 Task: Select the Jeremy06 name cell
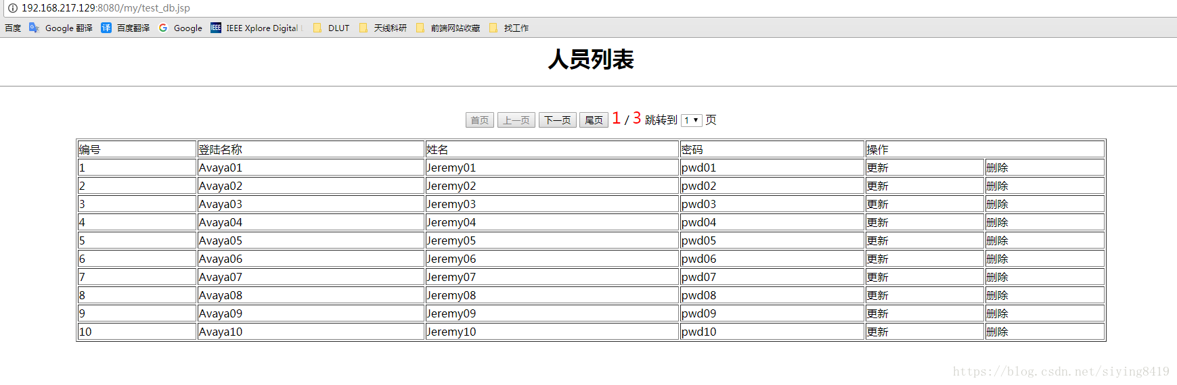[552, 259]
